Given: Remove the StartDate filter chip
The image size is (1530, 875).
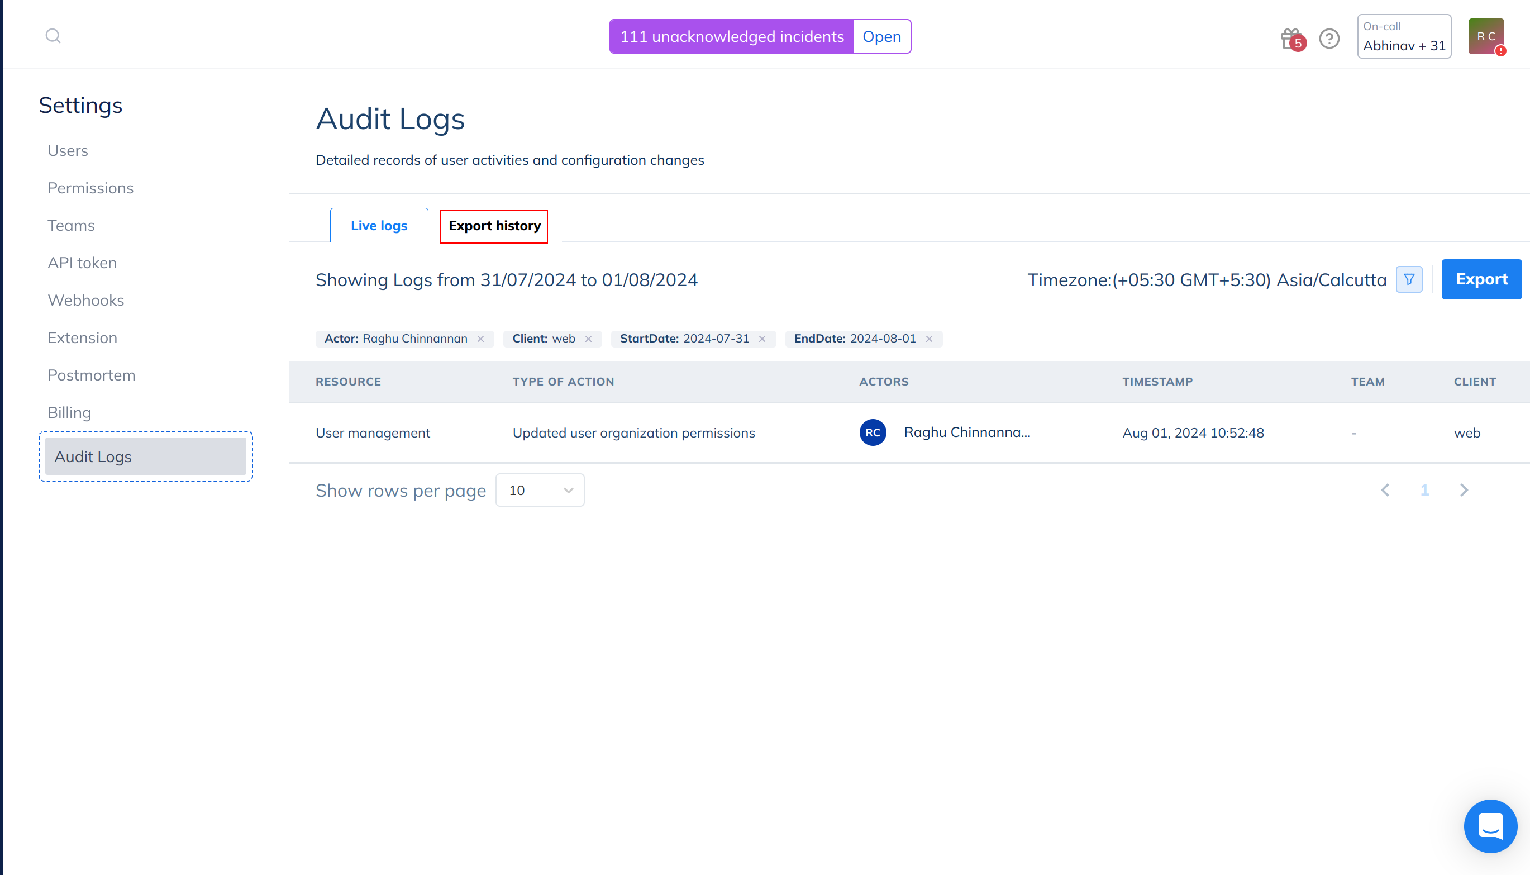Looking at the screenshot, I should click(762, 339).
